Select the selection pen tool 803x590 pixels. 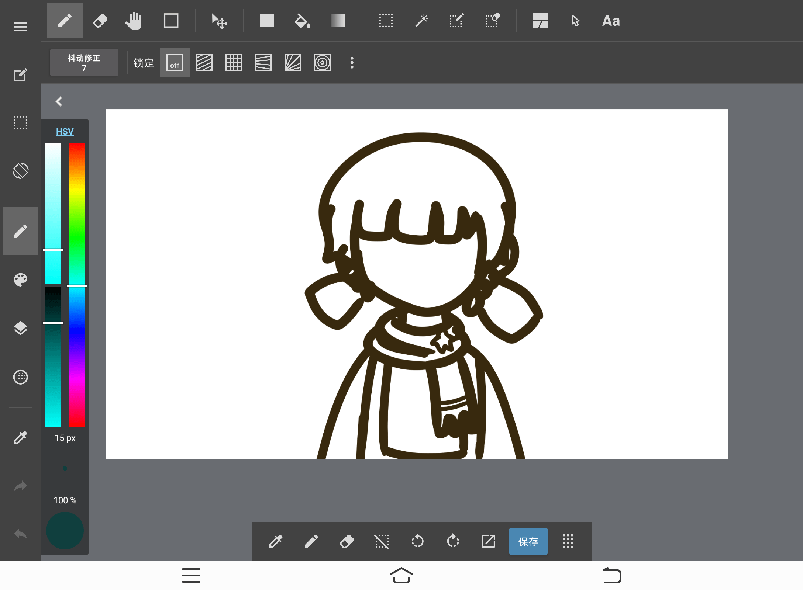pos(457,21)
